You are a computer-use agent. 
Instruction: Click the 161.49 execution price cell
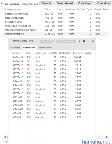point(78,57)
